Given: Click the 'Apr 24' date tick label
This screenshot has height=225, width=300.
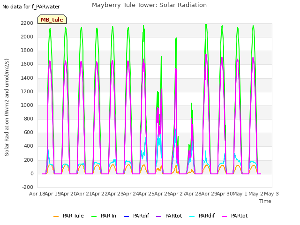Looking at the screenshot, I should [x=131, y=194].
